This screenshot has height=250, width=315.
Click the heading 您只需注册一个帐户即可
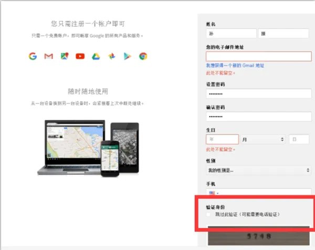pos(88,24)
